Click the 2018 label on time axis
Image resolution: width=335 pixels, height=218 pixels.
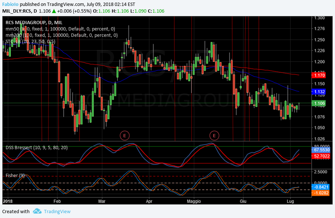(x=8, y=201)
